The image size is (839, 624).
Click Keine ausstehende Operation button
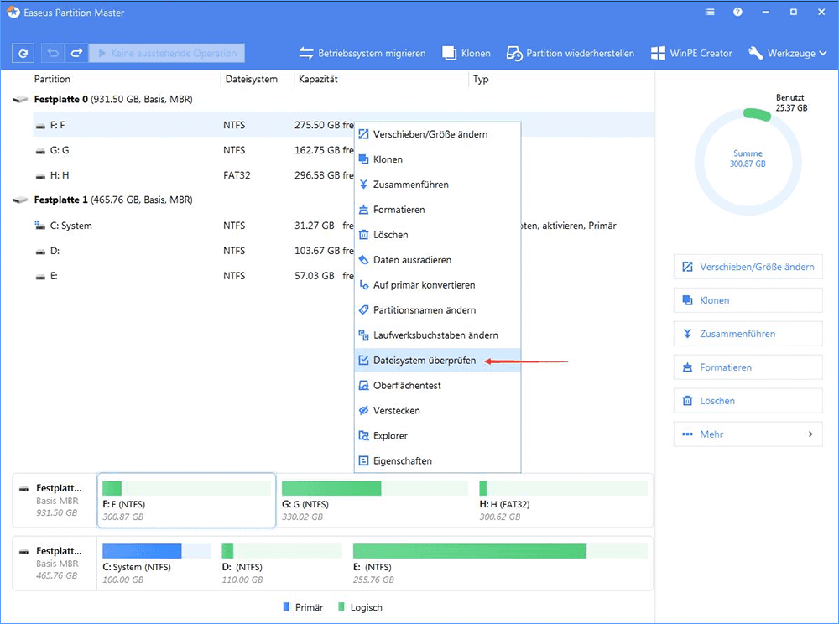(x=167, y=54)
